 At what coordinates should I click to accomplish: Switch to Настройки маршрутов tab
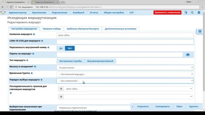coord(24,29)
